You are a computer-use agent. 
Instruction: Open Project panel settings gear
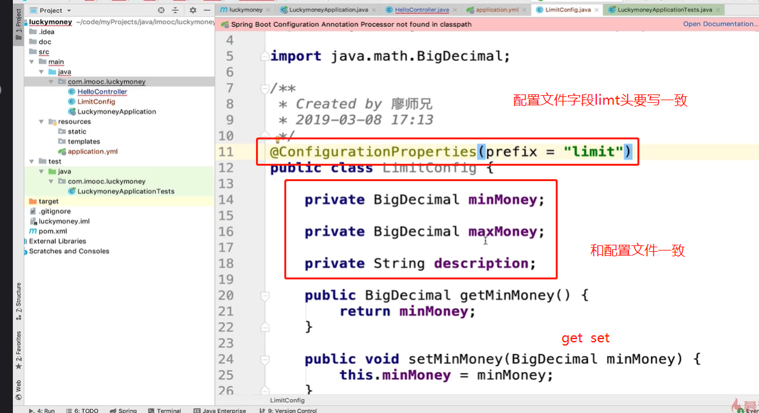(193, 10)
